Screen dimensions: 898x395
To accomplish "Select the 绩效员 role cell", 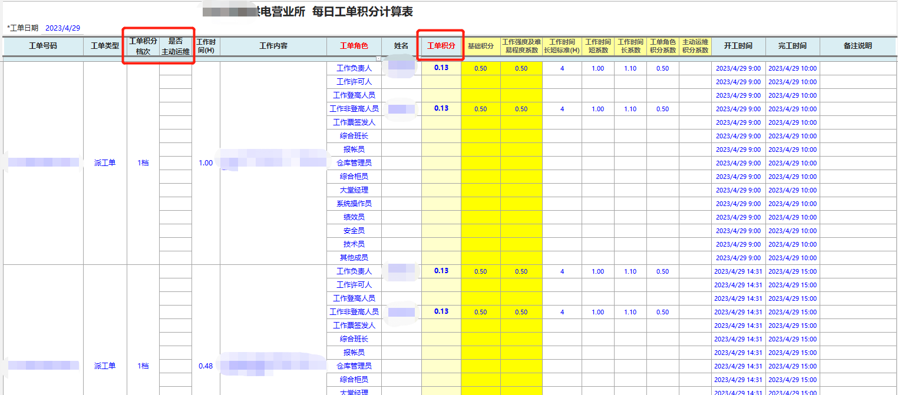I will (354, 217).
